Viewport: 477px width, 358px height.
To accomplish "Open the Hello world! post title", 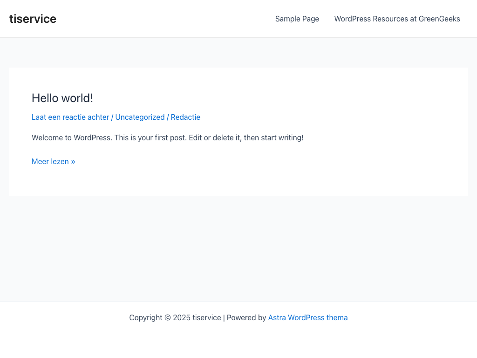I will point(62,98).
